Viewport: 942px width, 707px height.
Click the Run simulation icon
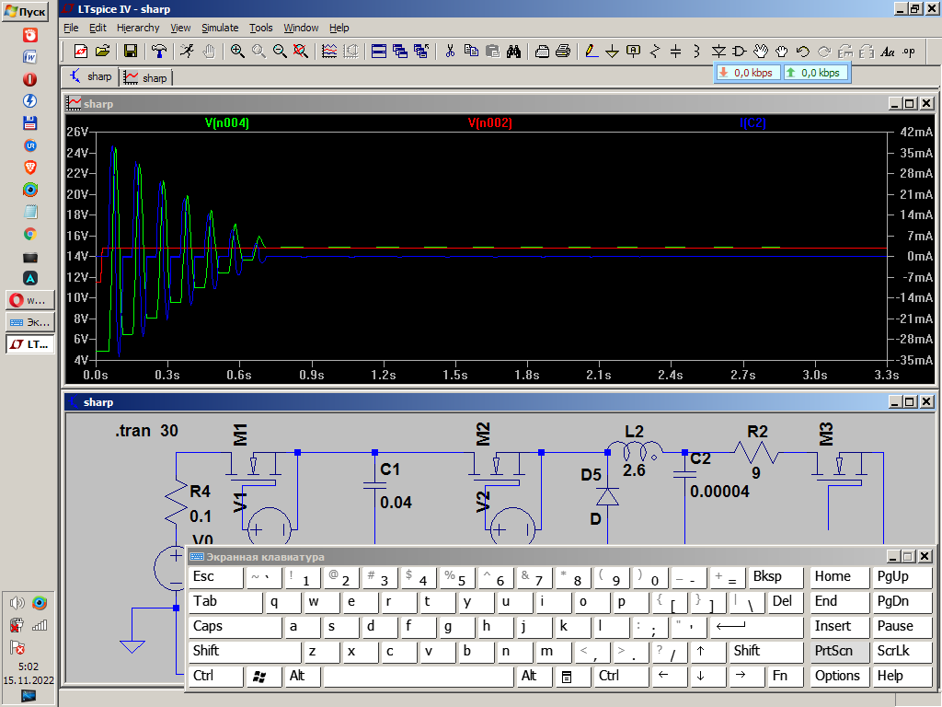(187, 52)
